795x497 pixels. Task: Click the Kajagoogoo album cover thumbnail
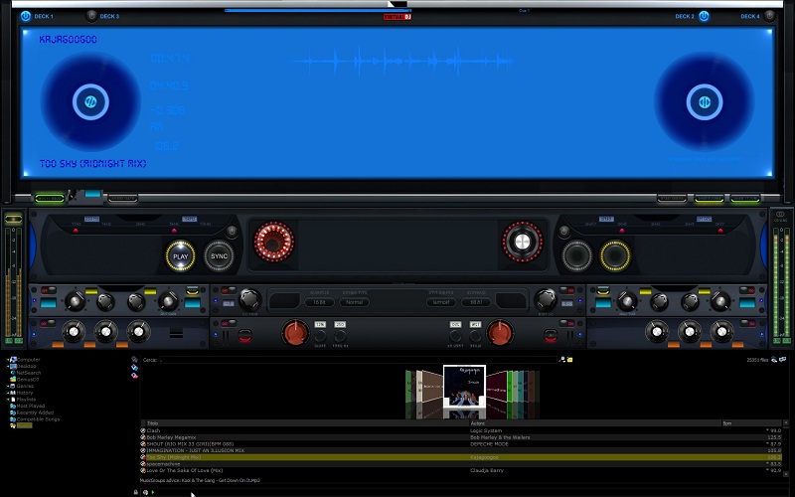pos(464,387)
